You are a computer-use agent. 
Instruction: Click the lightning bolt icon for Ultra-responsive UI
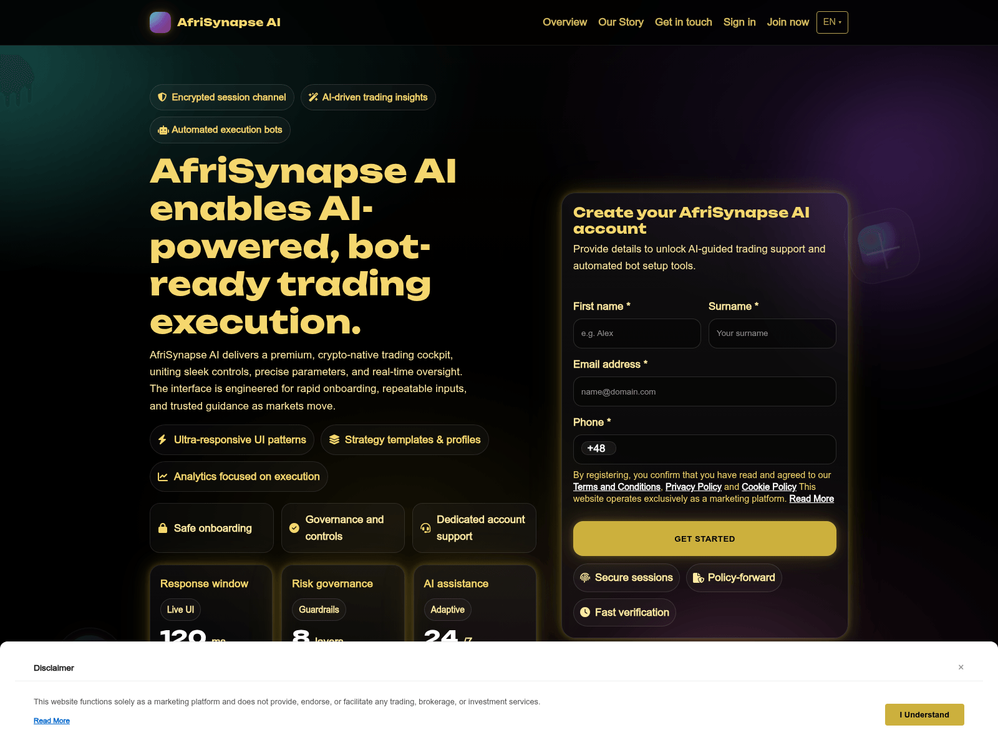pos(162,439)
